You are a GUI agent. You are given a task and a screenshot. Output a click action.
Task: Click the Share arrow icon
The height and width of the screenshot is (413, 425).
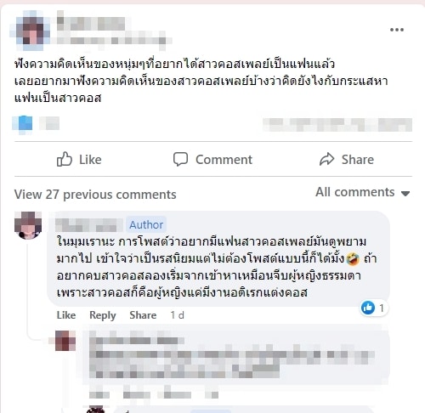[326, 159]
